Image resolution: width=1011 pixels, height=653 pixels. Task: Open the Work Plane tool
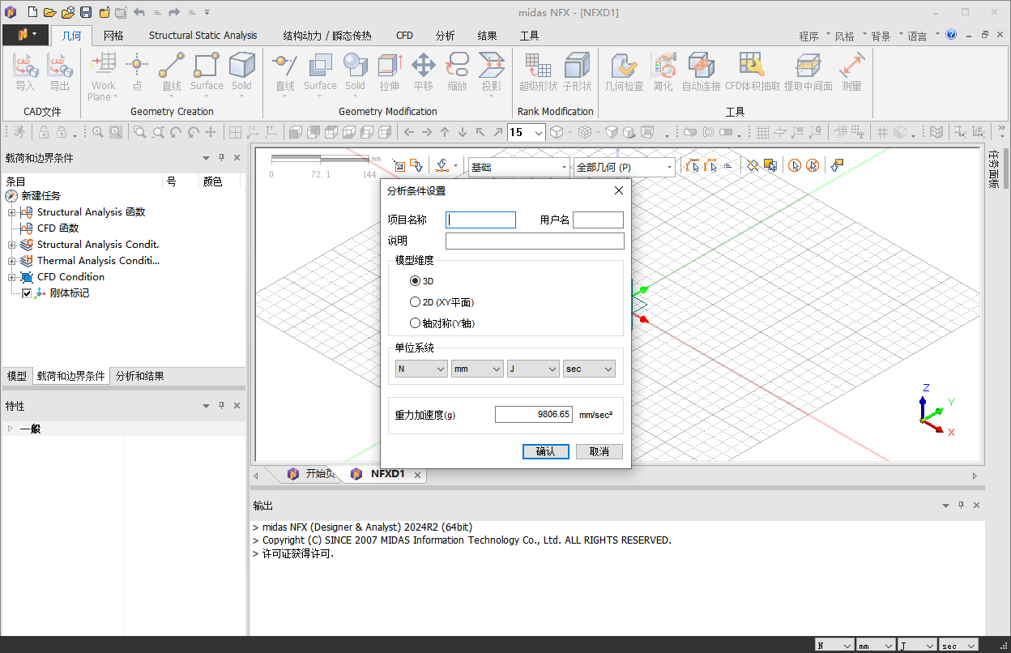point(103,77)
